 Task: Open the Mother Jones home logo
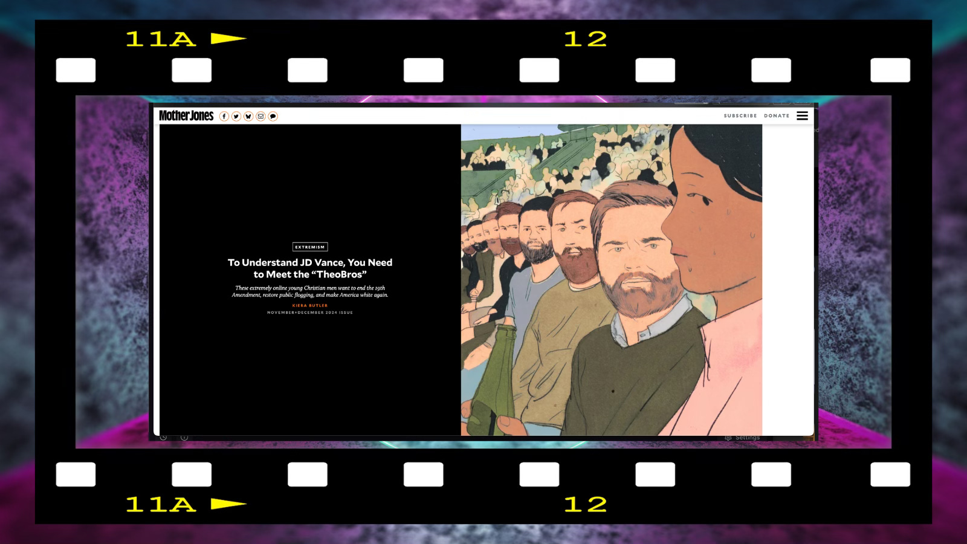point(186,115)
